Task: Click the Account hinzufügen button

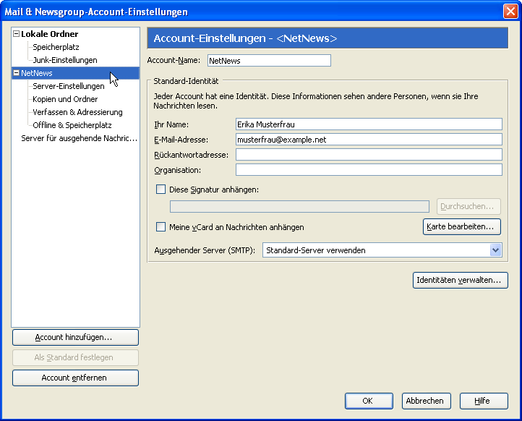Action: point(75,338)
